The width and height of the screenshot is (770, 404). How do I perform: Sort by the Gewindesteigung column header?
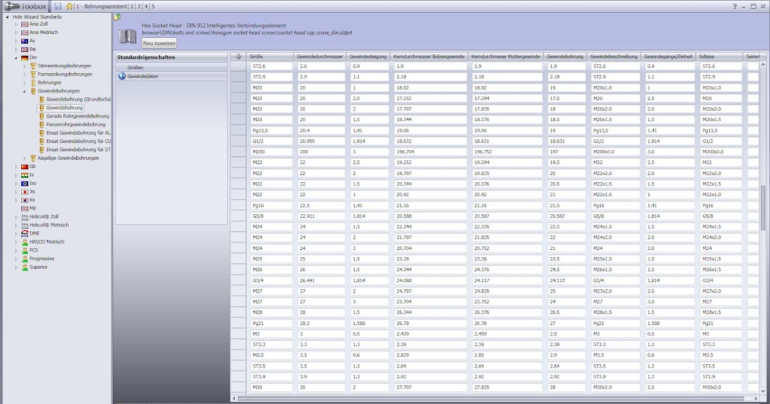click(x=368, y=57)
